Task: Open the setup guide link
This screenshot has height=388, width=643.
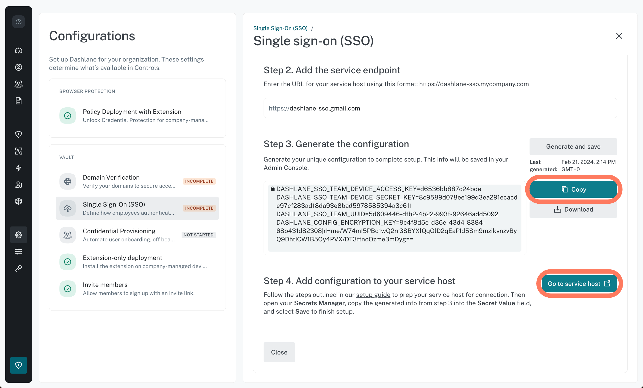Action: point(373,295)
